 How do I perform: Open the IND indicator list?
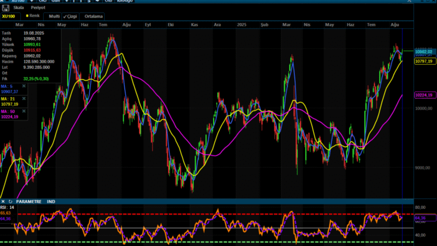[x=51, y=202]
